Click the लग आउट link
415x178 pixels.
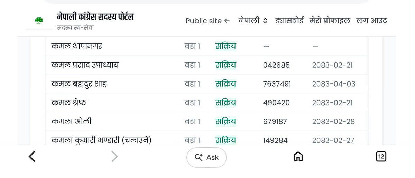pos(372,20)
